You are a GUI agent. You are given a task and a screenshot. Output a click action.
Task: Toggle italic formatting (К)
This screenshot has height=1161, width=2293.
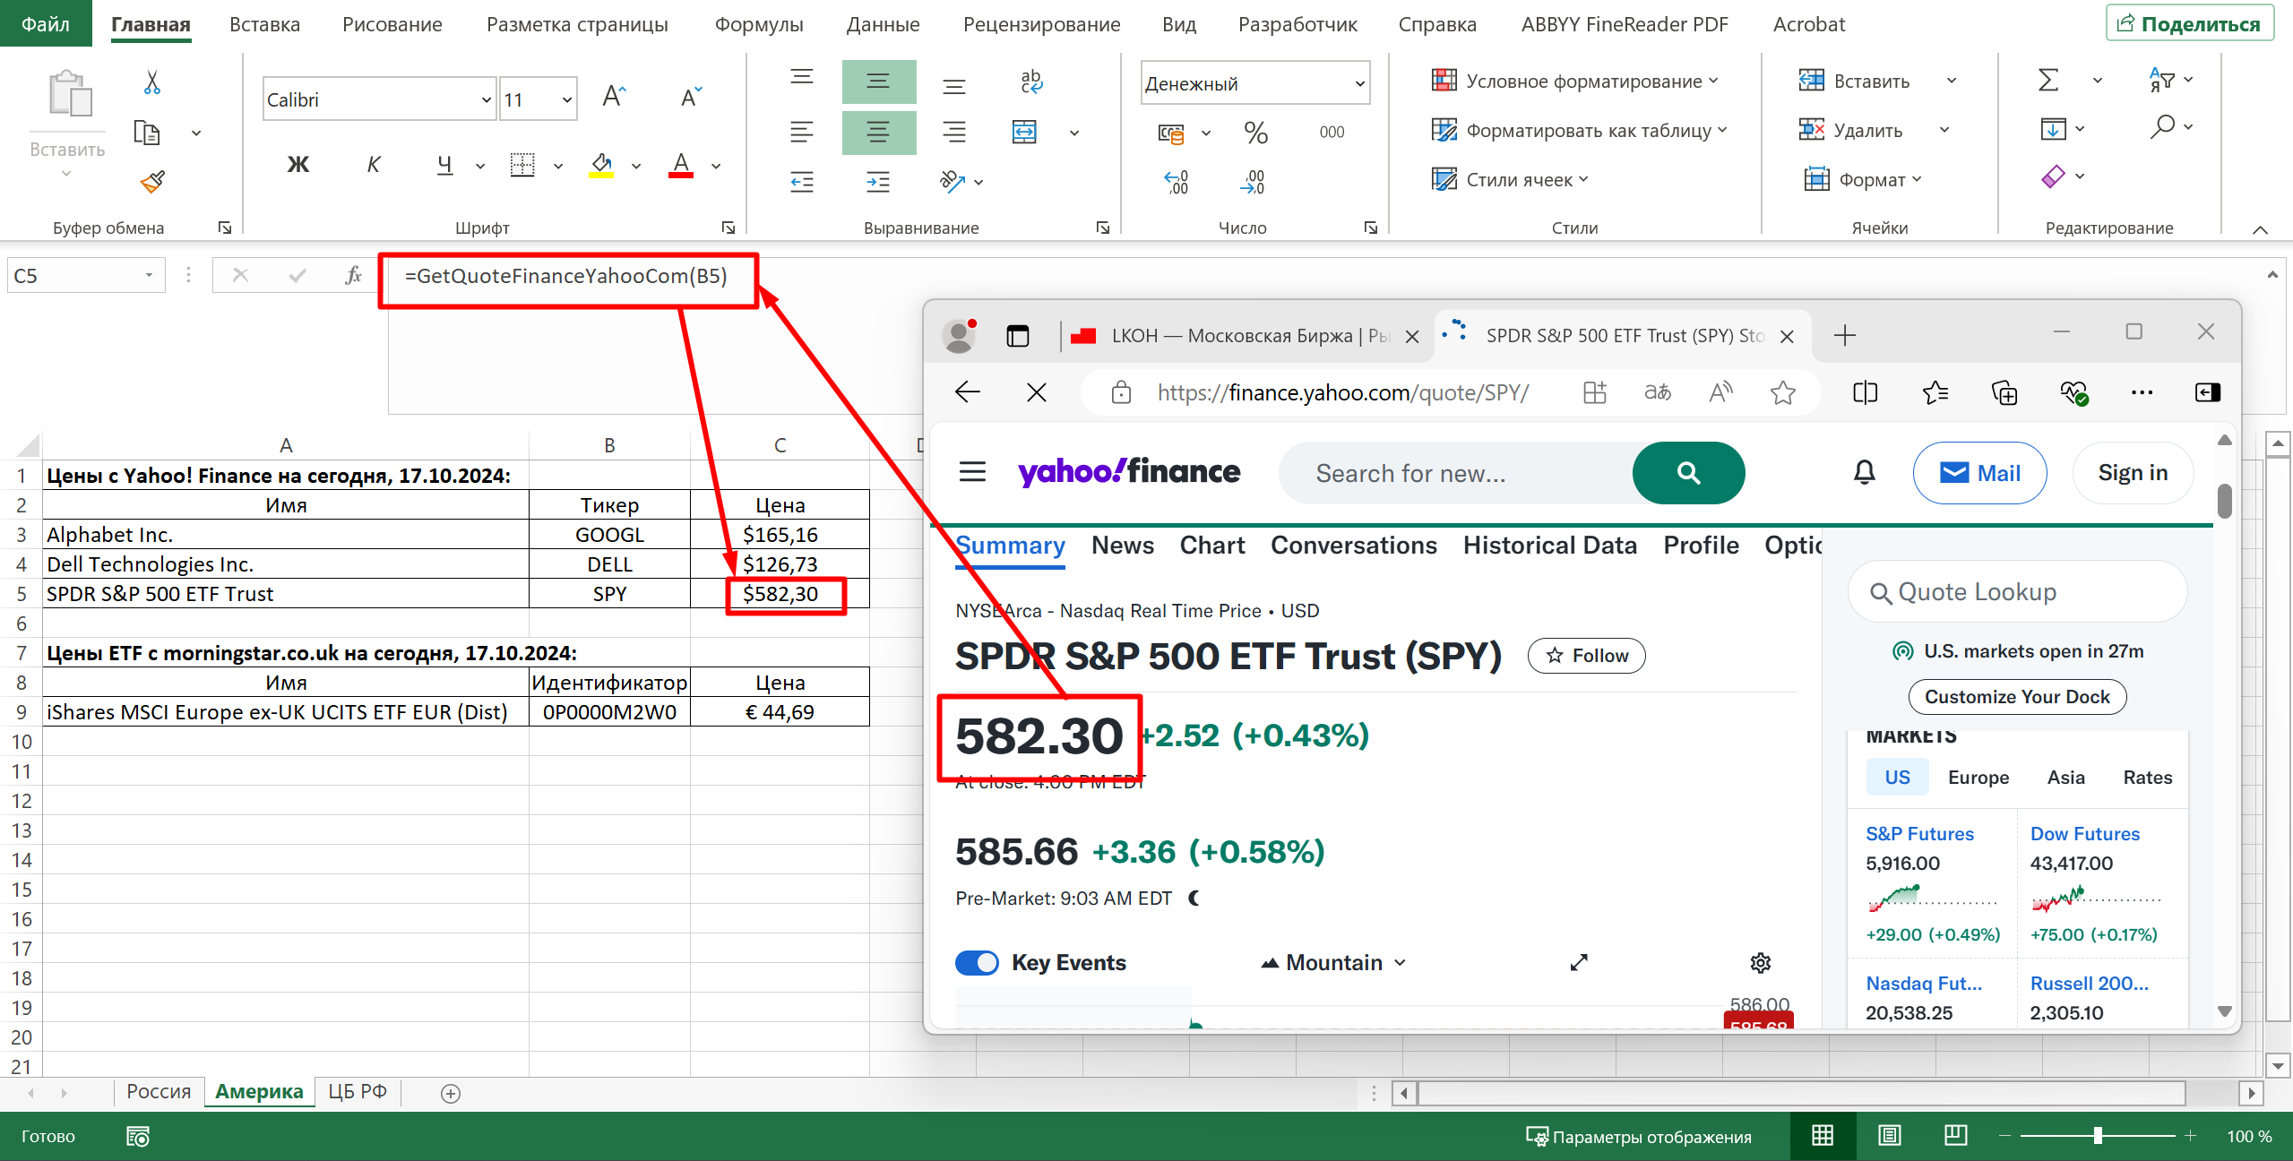pyautogui.click(x=374, y=165)
